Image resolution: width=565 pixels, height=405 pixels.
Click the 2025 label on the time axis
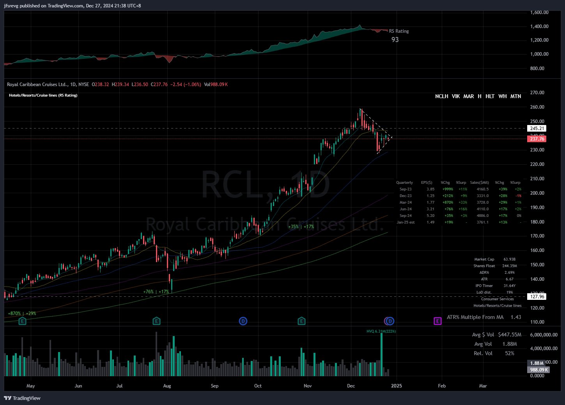tap(397, 386)
